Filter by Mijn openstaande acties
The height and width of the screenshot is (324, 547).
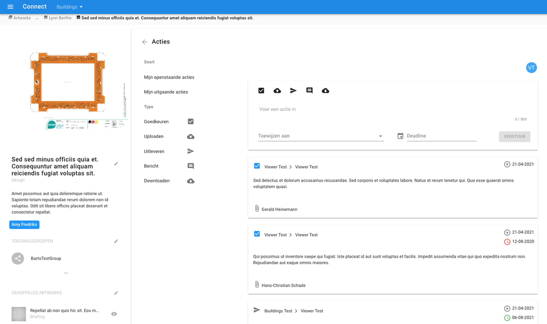point(169,77)
